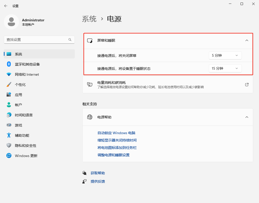This screenshot has width=259, height=203.
Task: Open 应用 settings
Action: (x=39, y=95)
